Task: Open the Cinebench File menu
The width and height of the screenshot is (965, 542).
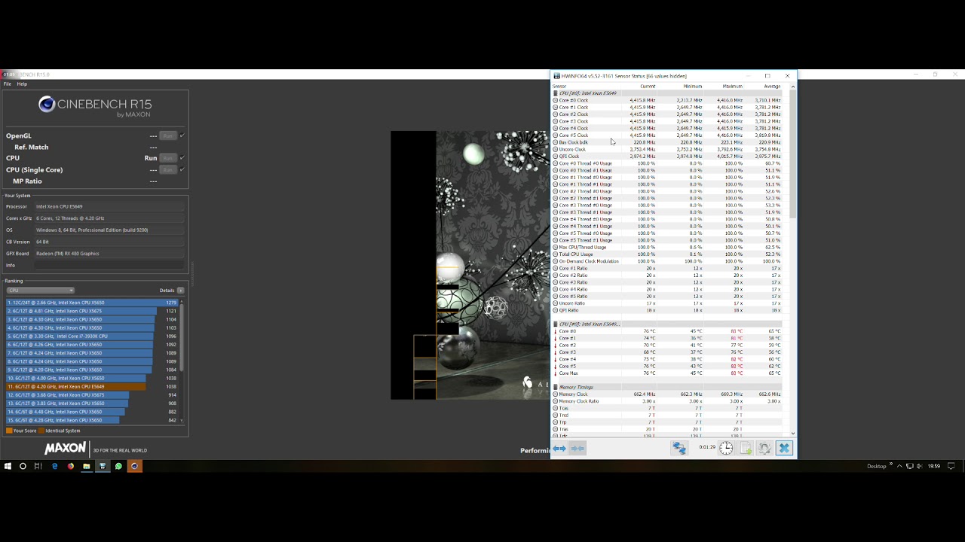Action: point(8,84)
